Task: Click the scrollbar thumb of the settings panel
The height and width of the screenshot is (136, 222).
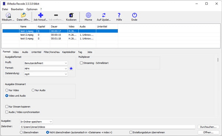Action: (x=218, y=60)
